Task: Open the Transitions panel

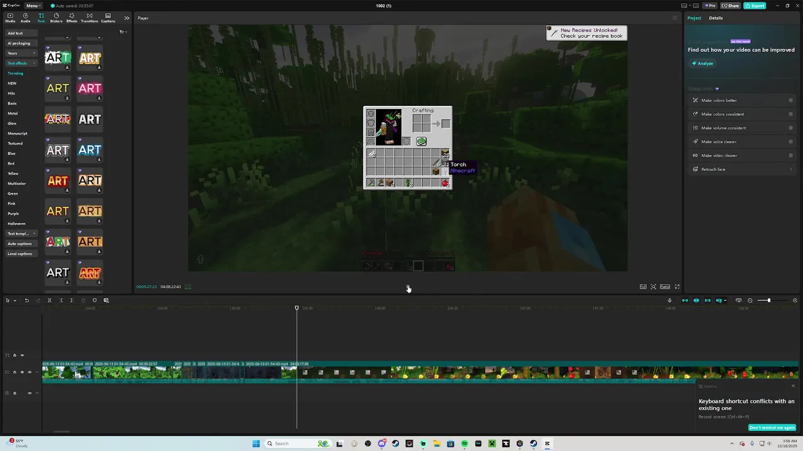Action: 90,18
